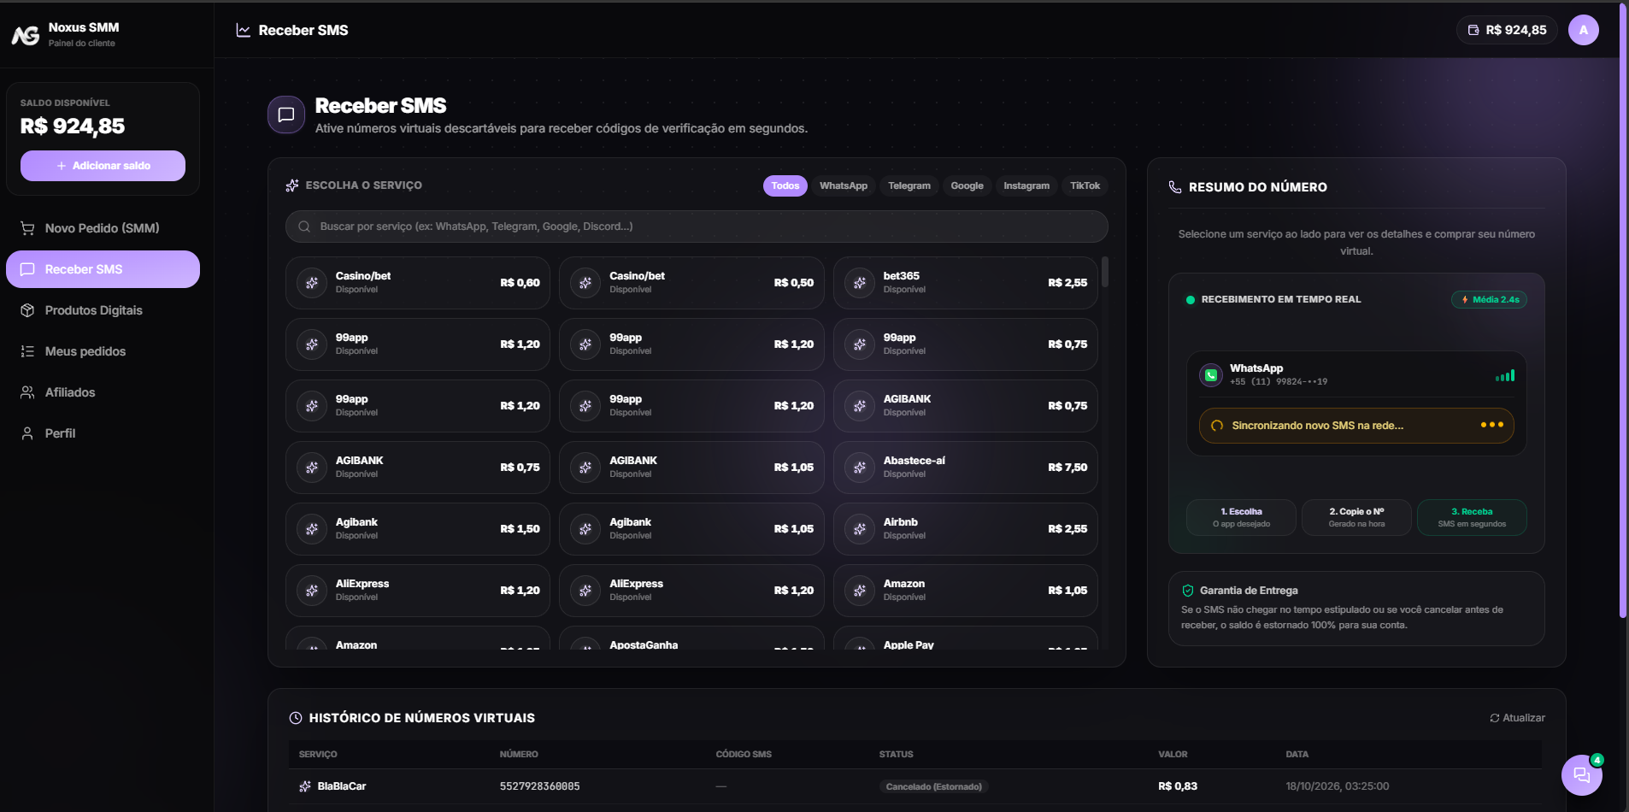Select the Todos filter tab
Screen dimensions: 1629x812
785,185
